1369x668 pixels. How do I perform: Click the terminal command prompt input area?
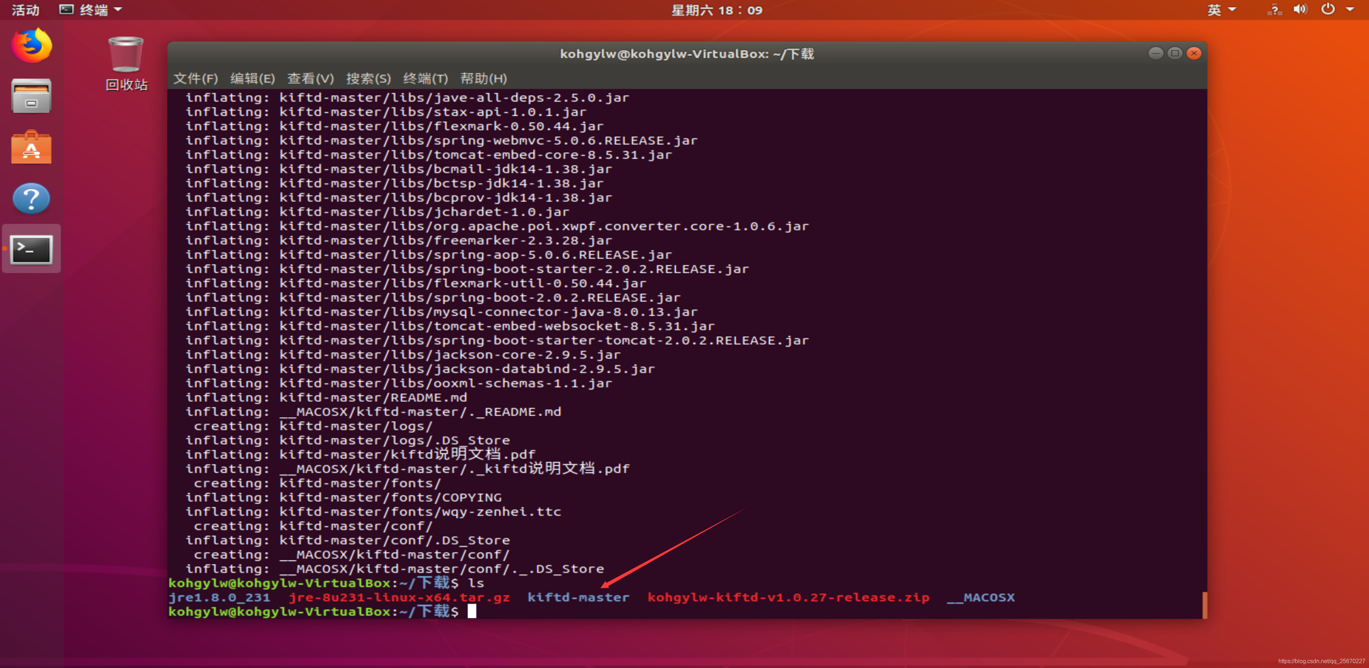pos(472,611)
